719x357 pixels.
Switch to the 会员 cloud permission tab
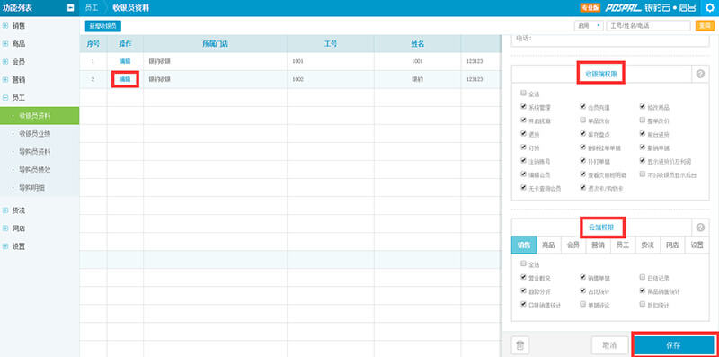click(x=573, y=245)
